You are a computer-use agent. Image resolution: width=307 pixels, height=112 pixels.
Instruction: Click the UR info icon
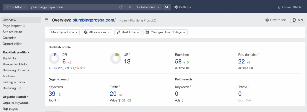click(x=130, y=54)
